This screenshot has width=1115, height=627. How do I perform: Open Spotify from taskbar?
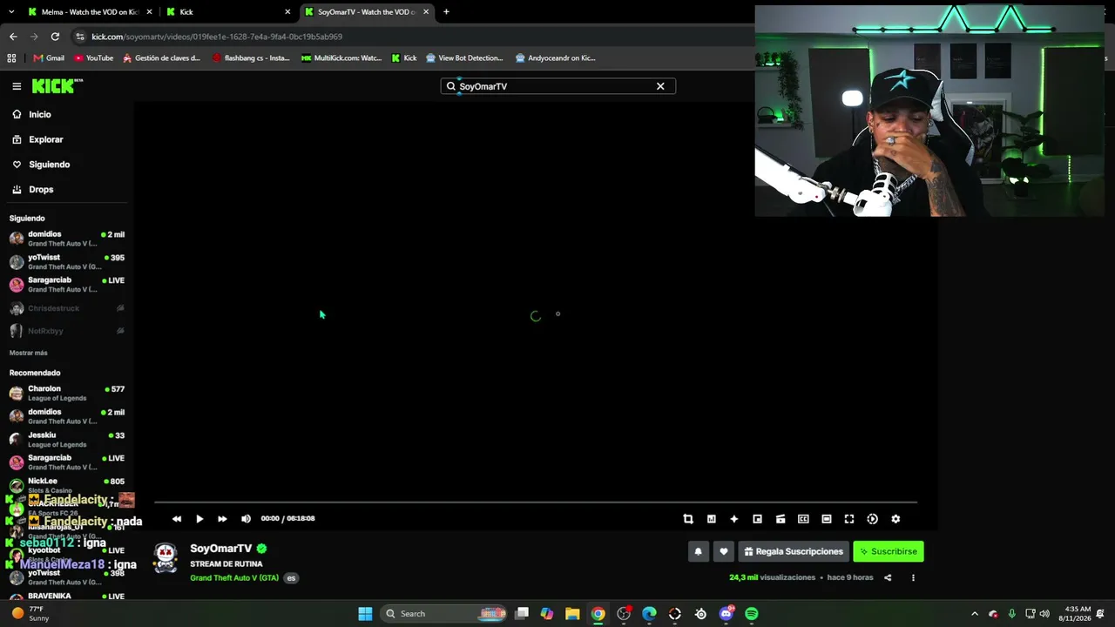(752, 614)
